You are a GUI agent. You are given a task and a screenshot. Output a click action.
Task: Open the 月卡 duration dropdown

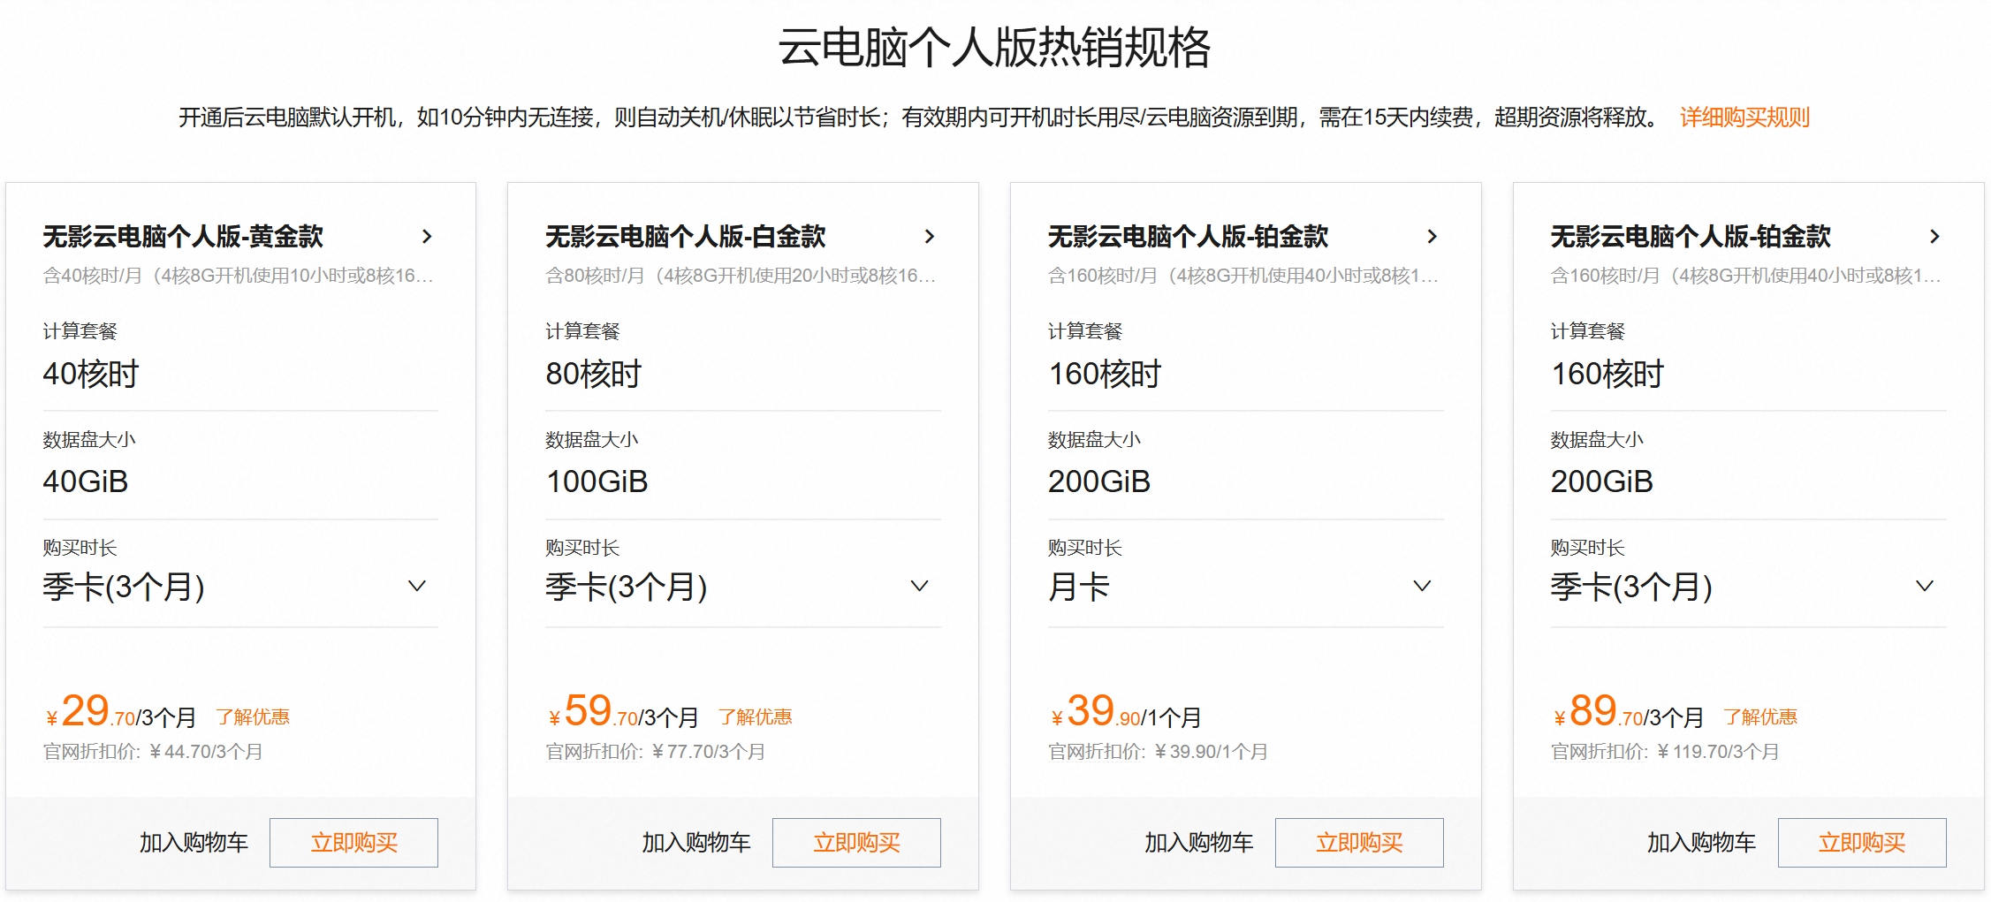click(1246, 587)
